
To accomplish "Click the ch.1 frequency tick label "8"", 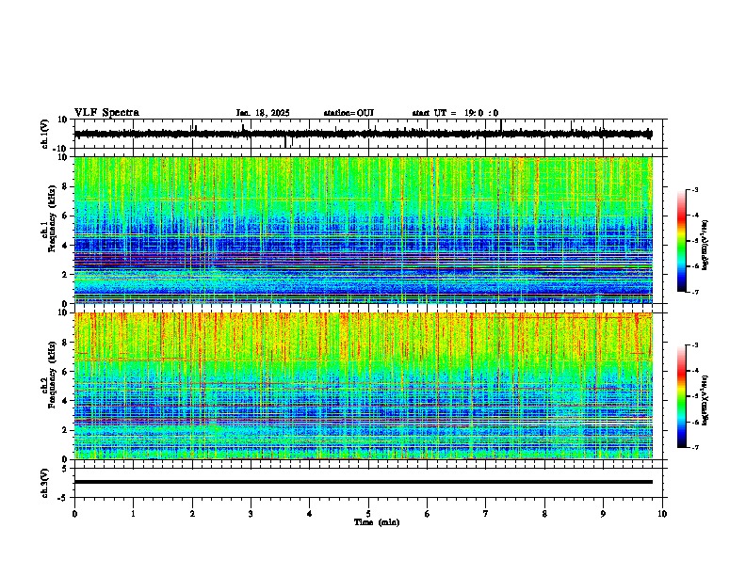I will tap(65, 186).
